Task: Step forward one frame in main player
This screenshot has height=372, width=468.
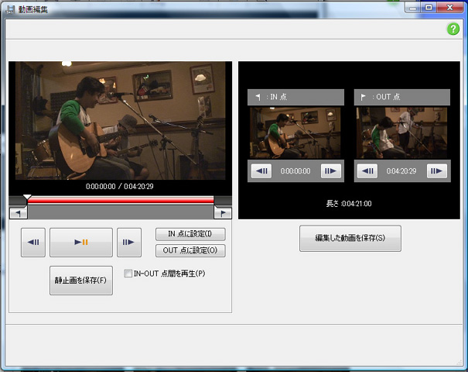Action: click(128, 243)
